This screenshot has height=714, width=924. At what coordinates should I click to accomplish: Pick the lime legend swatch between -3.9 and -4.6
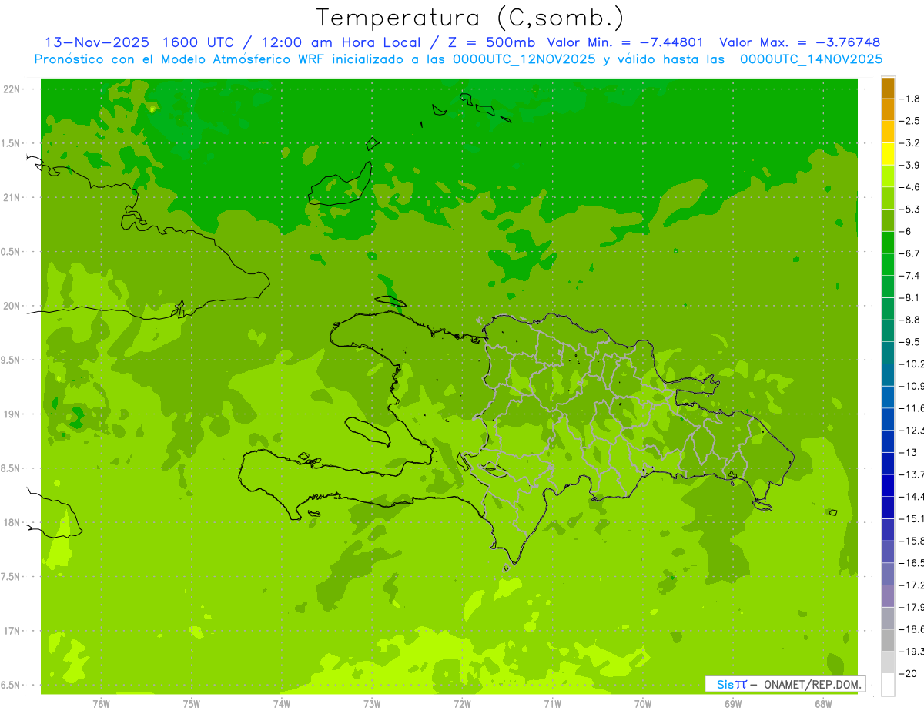coord(889,176)
